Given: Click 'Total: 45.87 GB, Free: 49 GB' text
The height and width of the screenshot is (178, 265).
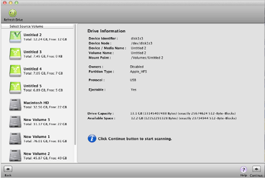Looking at the screenshot, I should [x=45, y=158].
